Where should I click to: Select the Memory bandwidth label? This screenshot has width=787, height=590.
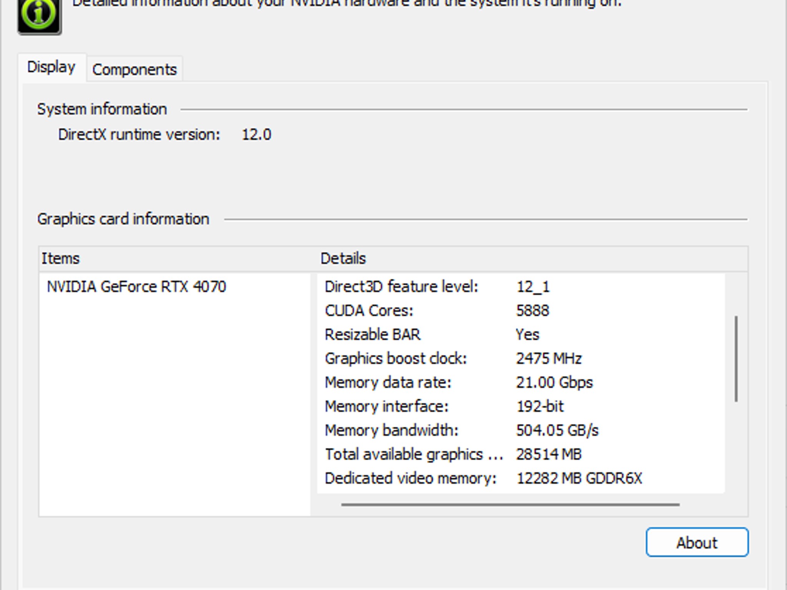point(392,431)
